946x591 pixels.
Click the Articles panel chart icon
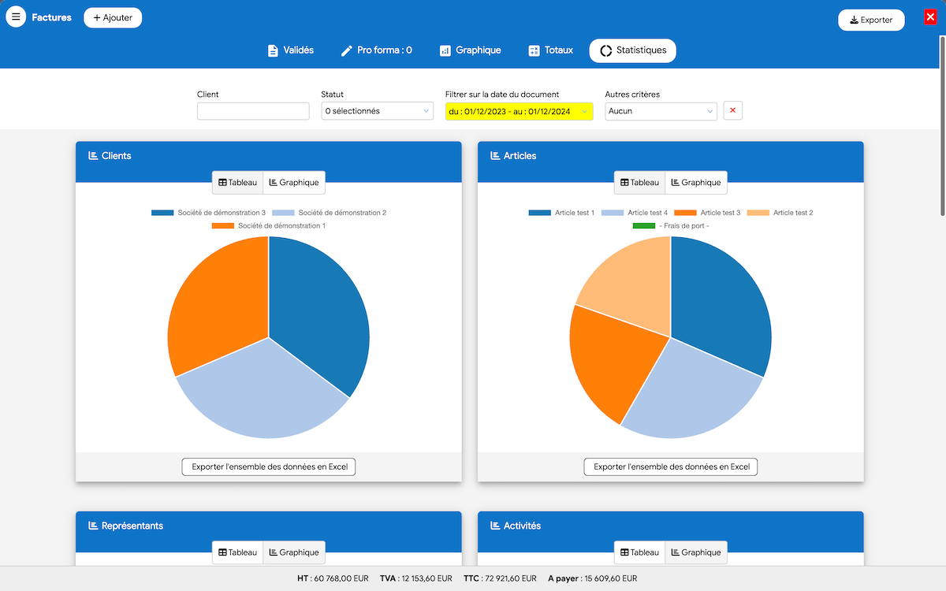point(495,156)
